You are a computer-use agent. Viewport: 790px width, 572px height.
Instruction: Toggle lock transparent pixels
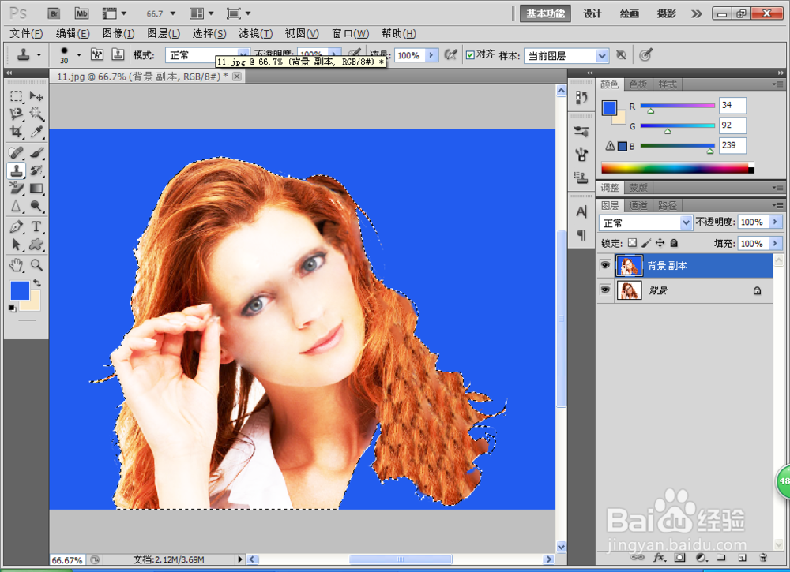click(632, 243)
